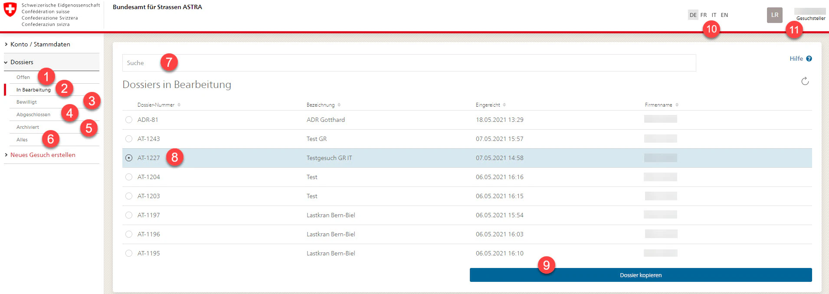This screenshot has height=294, width=829.
Task: Open the Archiviert dossiers list
Action: 28,127
